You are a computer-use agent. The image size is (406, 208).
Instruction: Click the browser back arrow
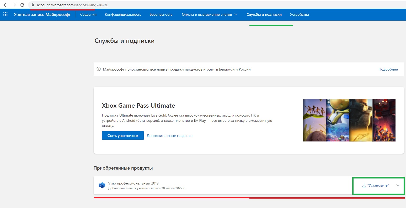tap(6, 5)
